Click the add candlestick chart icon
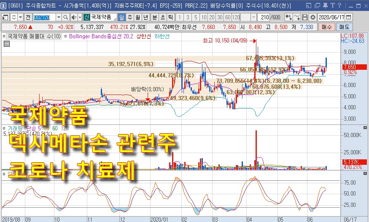Screen dimensions: 369x222 (288, 17)
